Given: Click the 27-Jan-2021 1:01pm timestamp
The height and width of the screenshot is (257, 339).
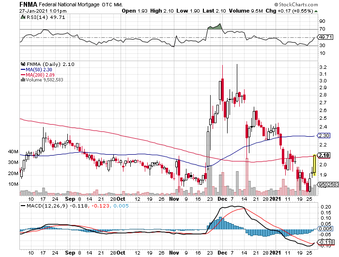Looking at the screenshot, I should tap(43, 11).
